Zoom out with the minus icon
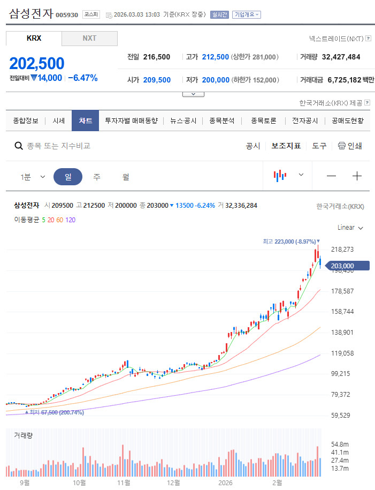Viewport: 375px width, 490px height. click(x=331, y=176)
